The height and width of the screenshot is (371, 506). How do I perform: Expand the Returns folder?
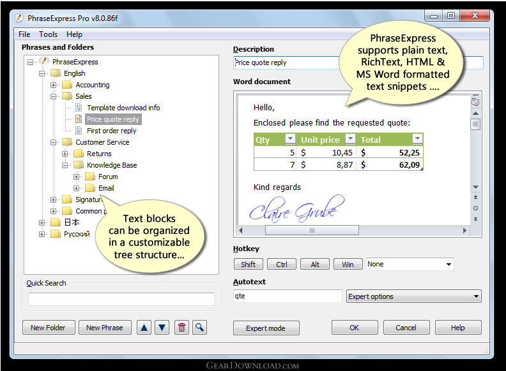[x=65, y=154]
